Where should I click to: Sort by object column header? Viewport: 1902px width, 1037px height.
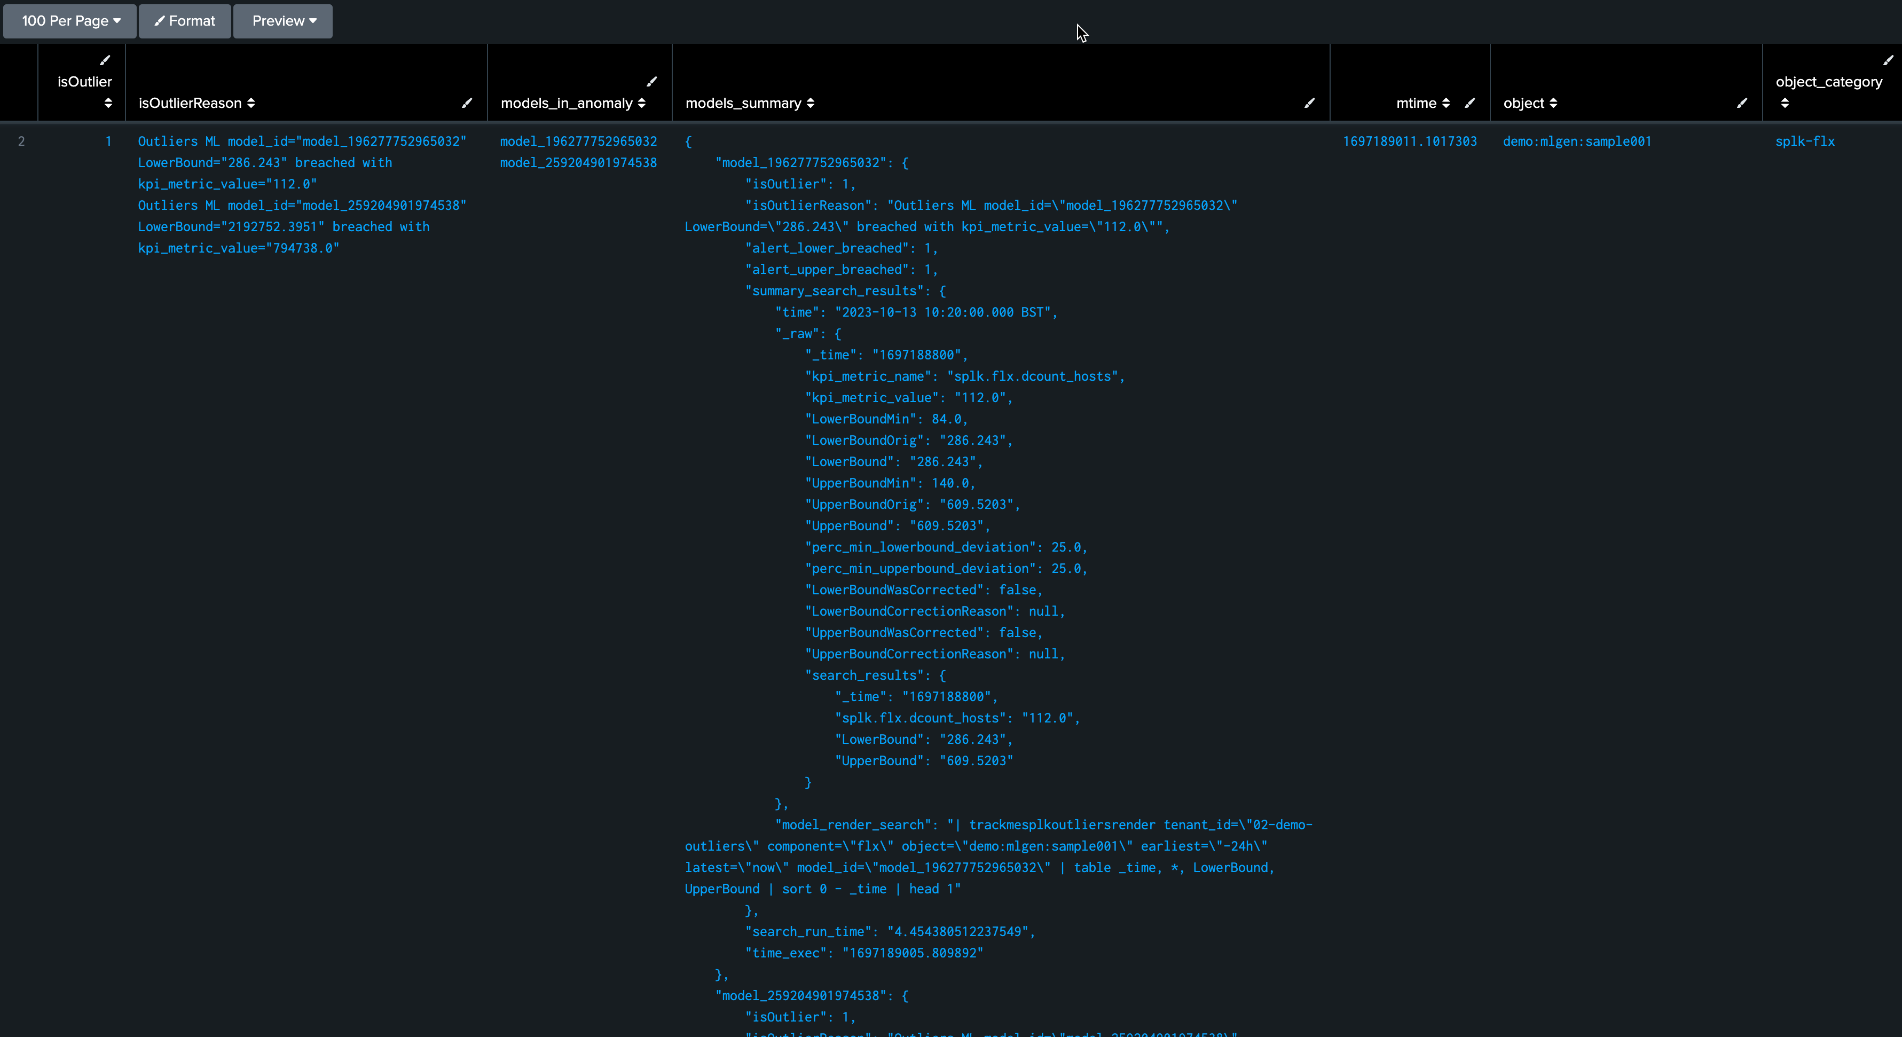1553,104
